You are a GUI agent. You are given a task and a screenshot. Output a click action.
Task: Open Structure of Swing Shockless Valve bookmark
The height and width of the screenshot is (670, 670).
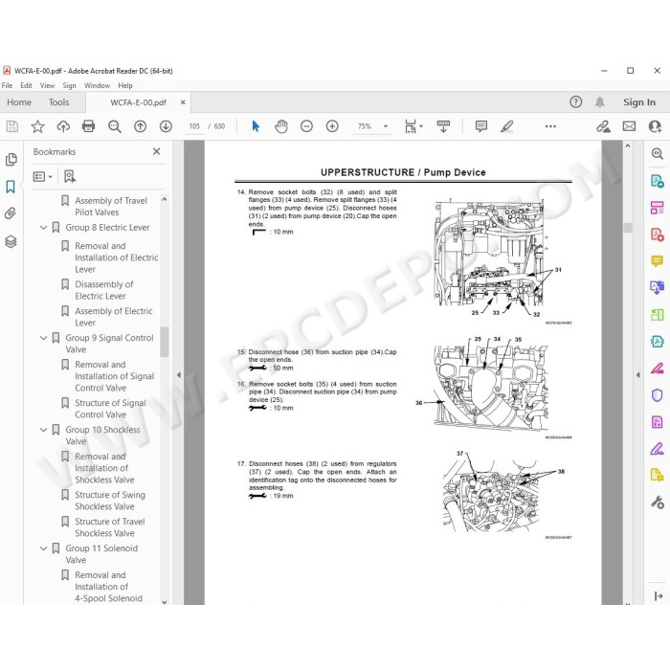click(110, 501)
